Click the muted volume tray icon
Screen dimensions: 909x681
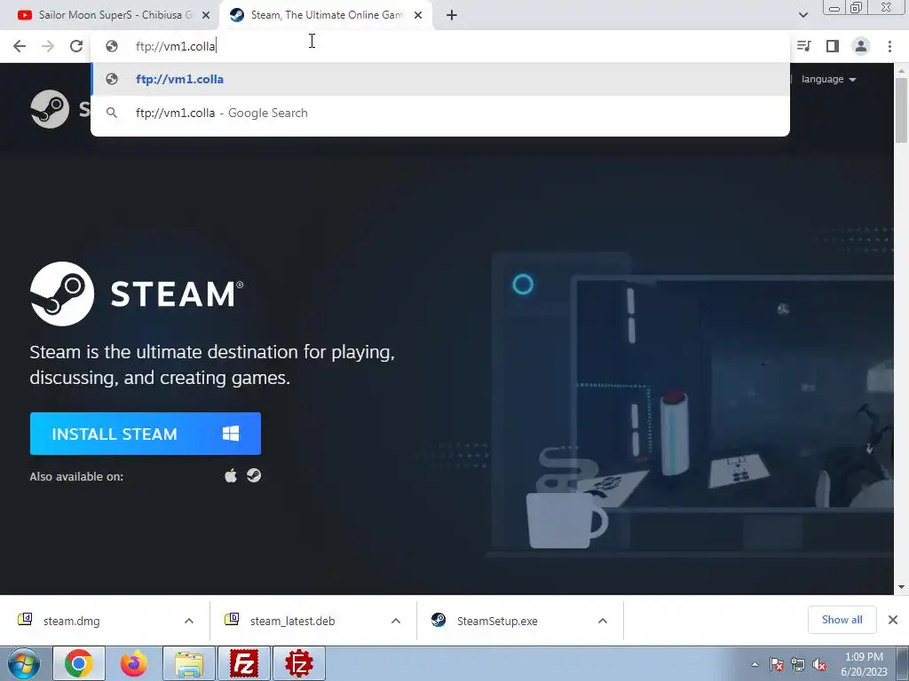pos(819,665)
